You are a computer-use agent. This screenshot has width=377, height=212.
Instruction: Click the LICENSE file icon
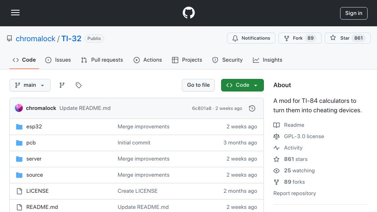click(19, 191)
